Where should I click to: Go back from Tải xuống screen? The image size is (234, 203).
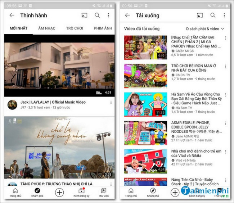coord(127,15)
